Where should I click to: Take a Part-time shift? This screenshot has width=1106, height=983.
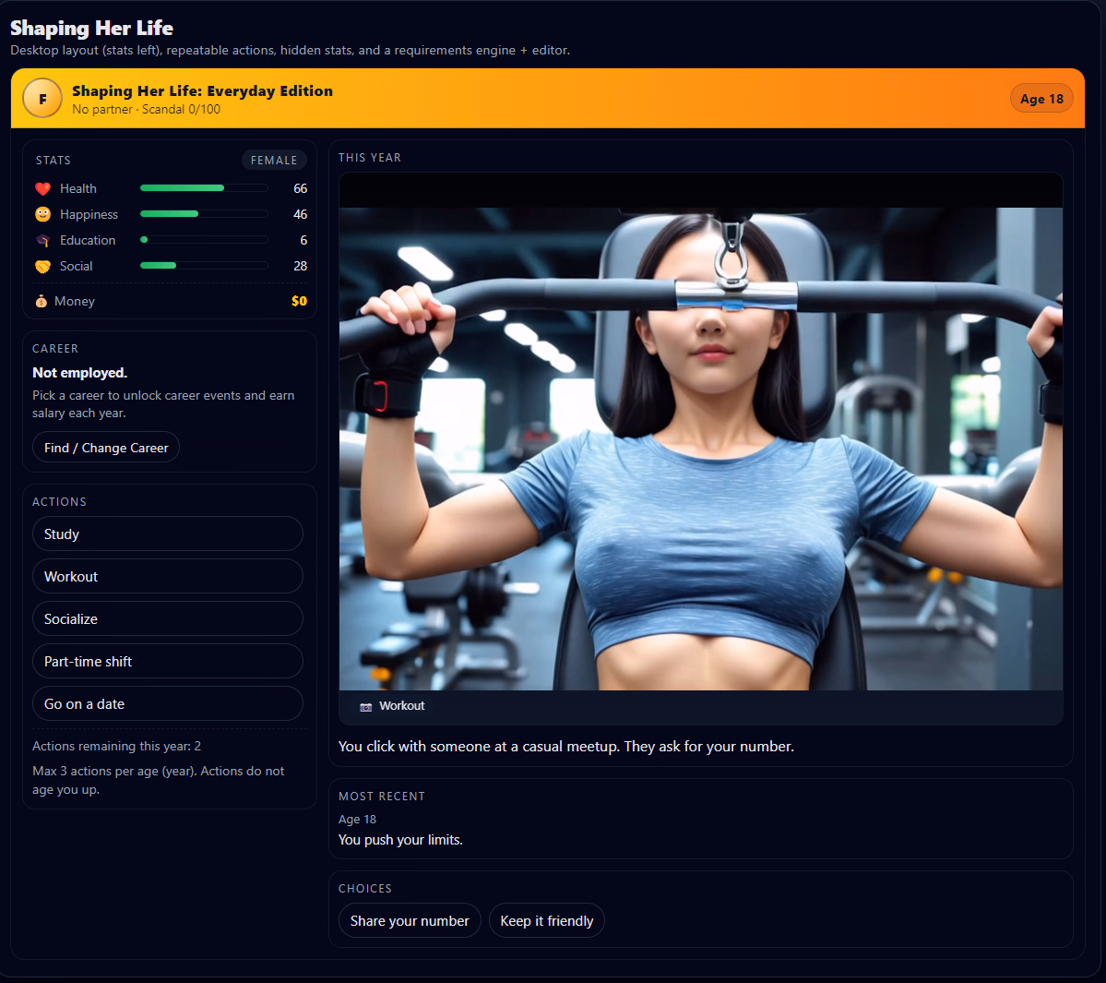click(x=167, y=661)
